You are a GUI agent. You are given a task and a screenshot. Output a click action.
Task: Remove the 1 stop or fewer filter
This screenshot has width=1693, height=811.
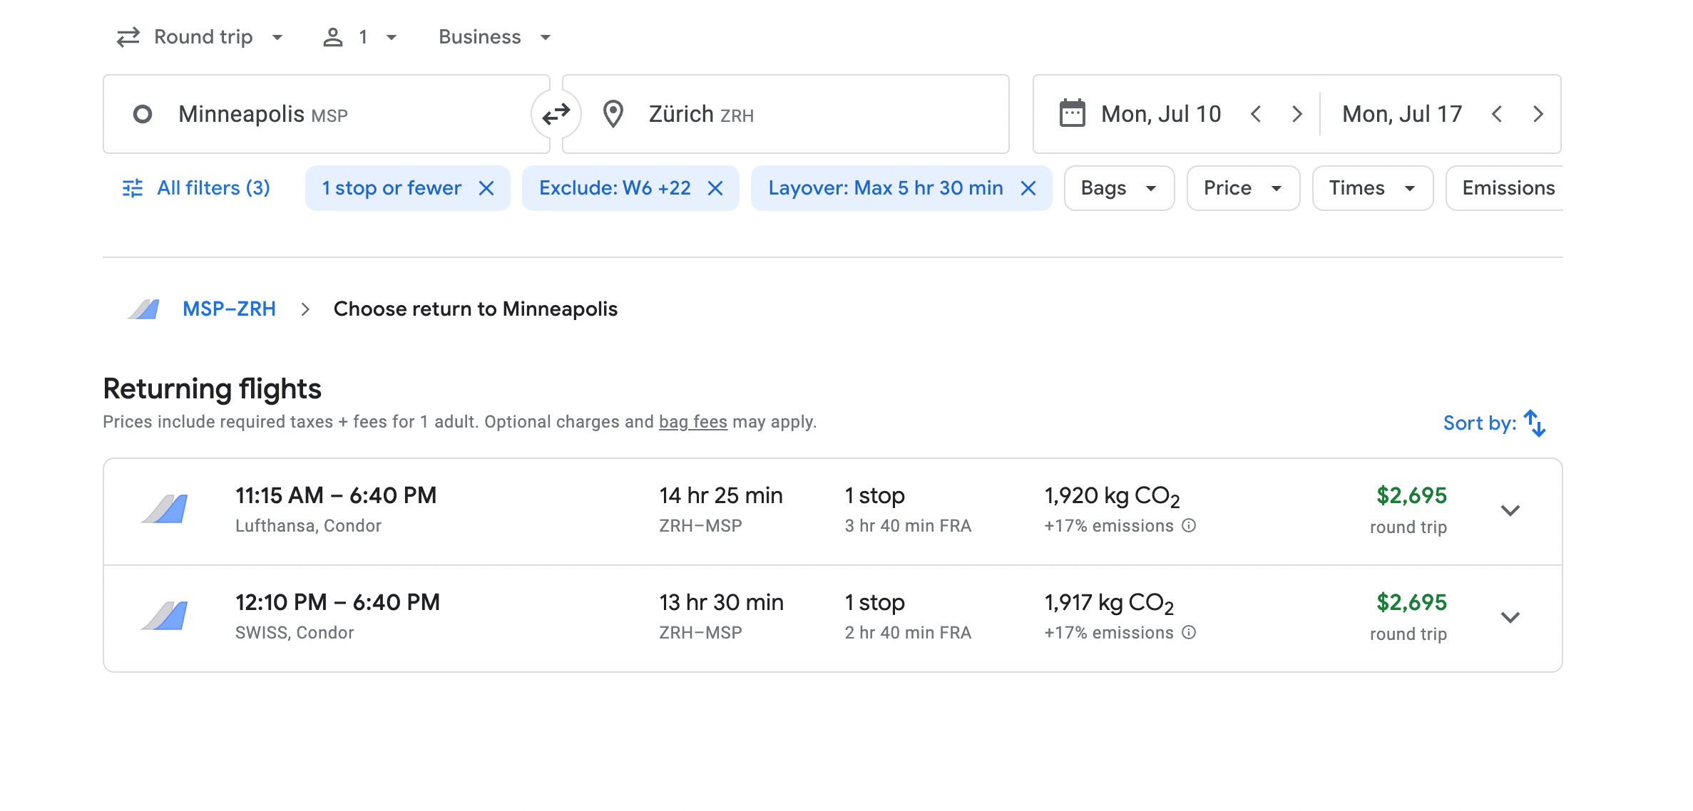click(486, 188)
